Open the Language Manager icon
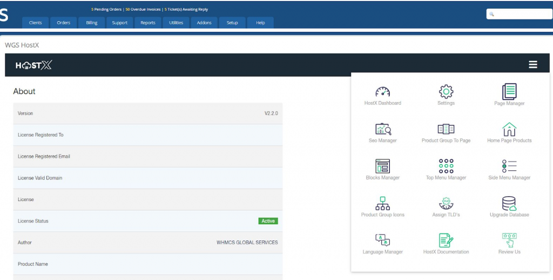 click(x=382, y=241)
